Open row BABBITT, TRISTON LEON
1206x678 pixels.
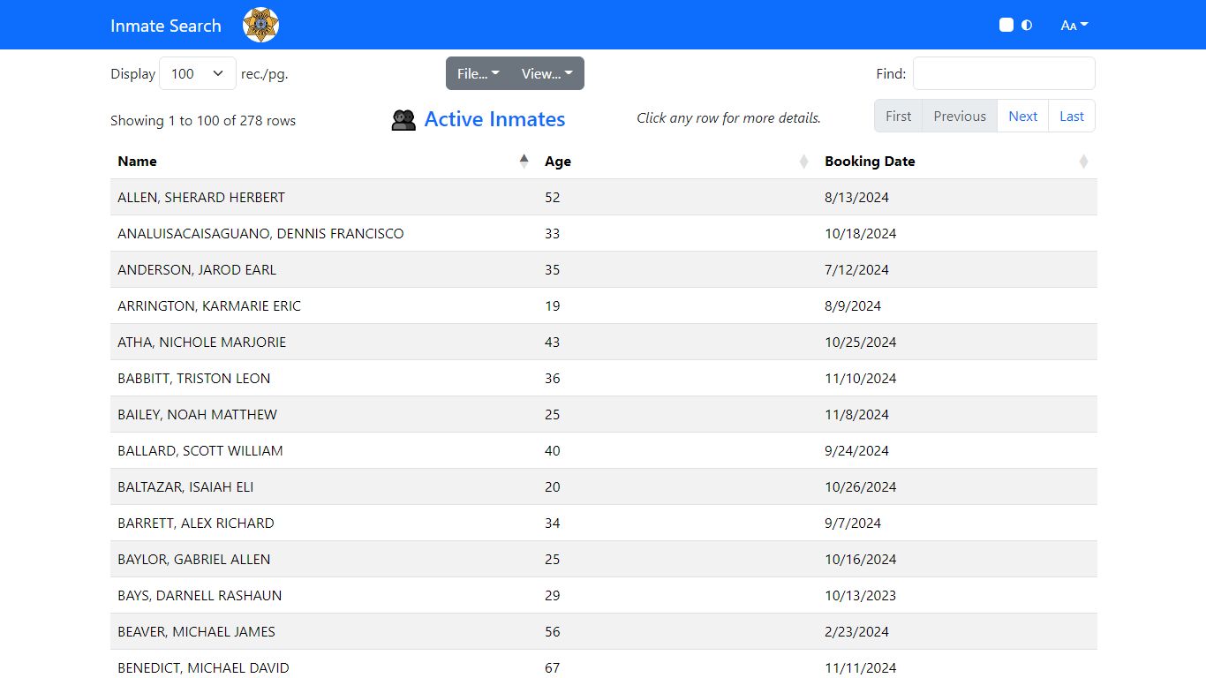click(604, 378)
